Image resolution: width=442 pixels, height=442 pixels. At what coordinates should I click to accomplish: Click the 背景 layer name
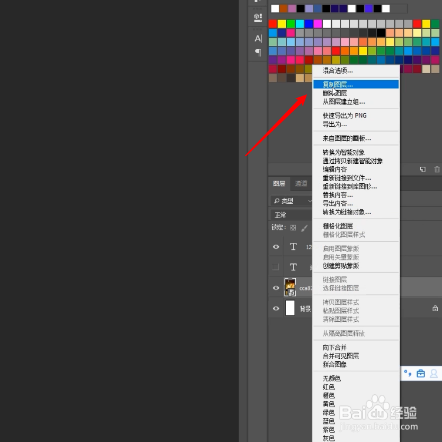pos(305,309)
